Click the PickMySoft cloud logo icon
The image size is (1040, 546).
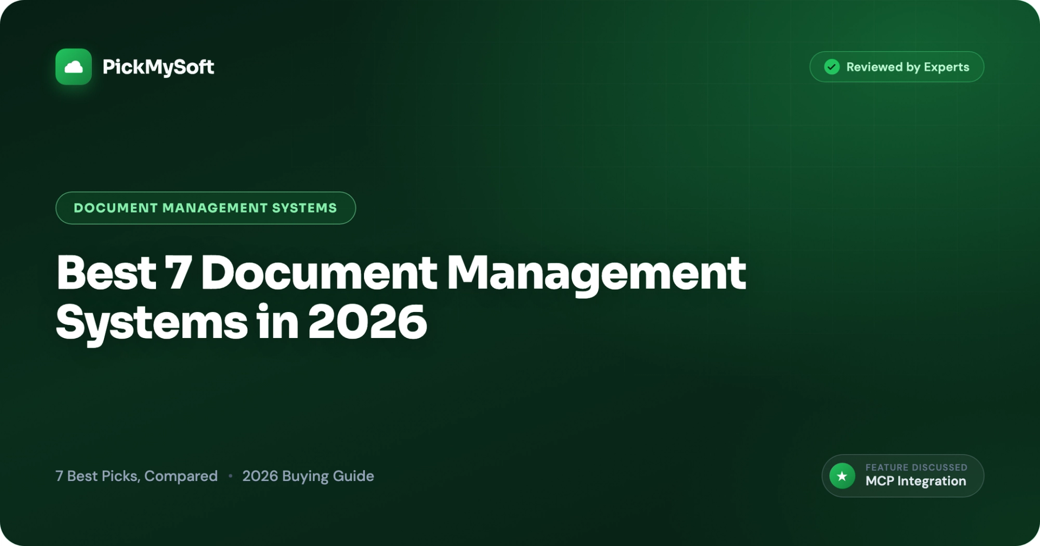click(74, 67)
